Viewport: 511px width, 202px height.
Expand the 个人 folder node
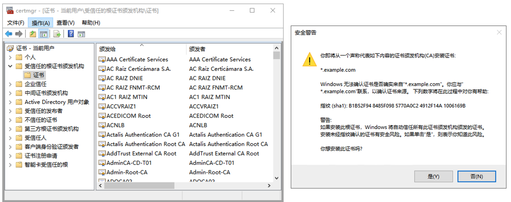(10, 57)
